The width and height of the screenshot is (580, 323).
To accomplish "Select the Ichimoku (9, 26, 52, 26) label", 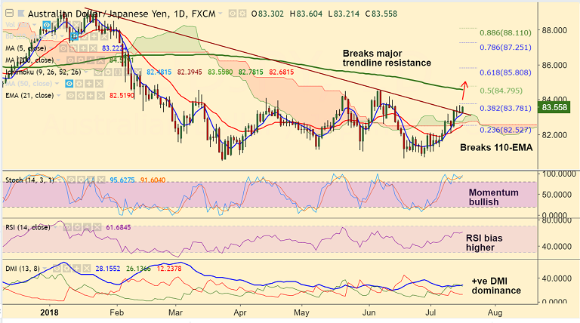I will click(x=43, y=72).
